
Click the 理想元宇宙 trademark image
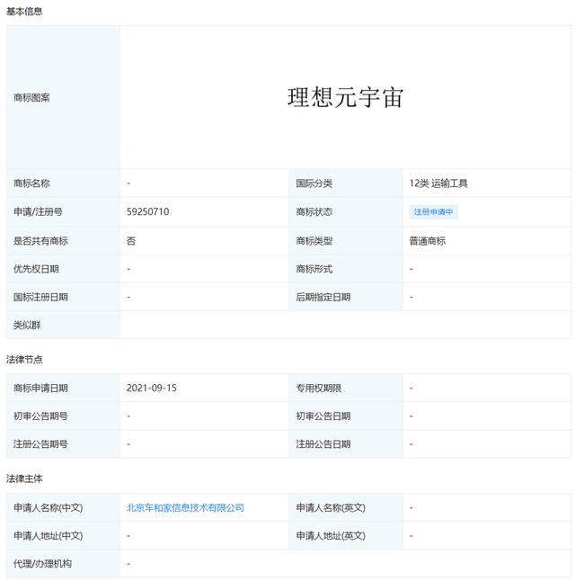point(345,98)
